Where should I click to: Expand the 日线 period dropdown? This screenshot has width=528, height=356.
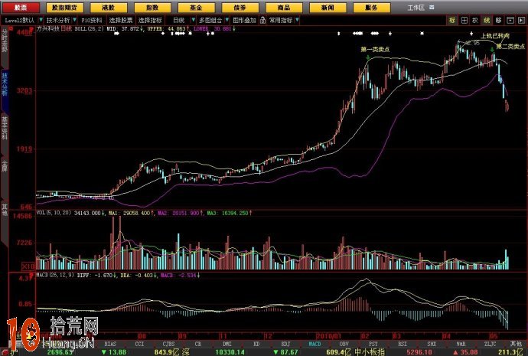(x=193, y=20)
